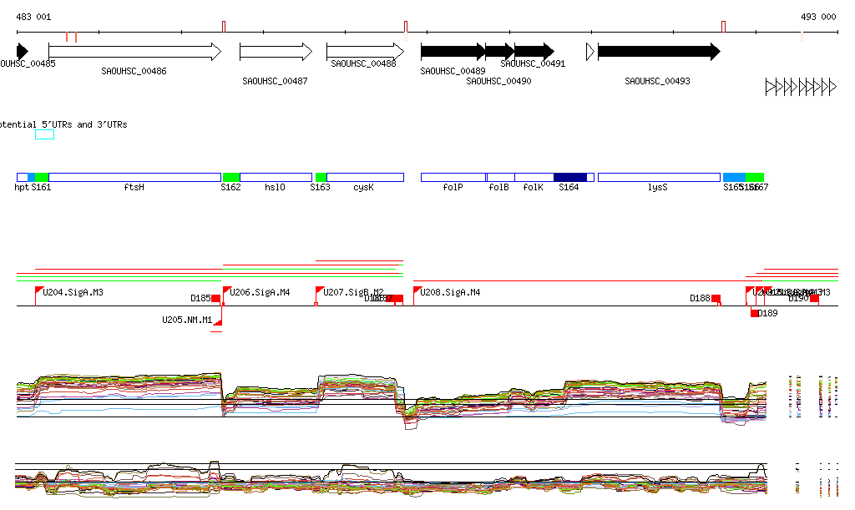Select the SAOUHSC_00487 gene arrow
Image resolution: width=855 pixels, height=510 pixels.
click(x=276, y=52)
